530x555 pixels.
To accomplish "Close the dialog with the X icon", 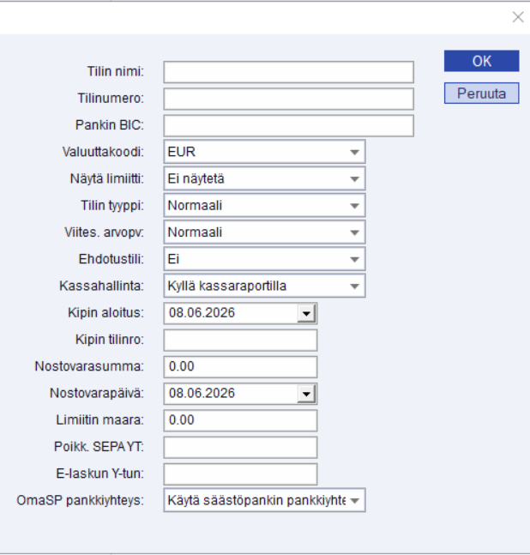I will (518, 17).
